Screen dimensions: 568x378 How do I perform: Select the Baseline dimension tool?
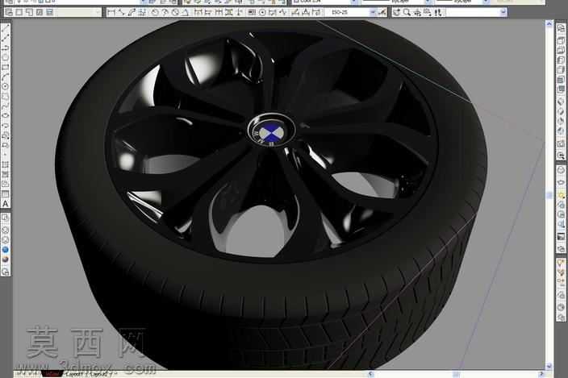click(x=208, y=13)
